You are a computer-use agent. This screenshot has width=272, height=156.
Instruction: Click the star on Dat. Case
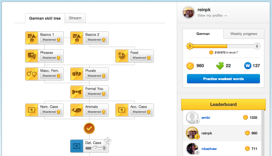107,140
